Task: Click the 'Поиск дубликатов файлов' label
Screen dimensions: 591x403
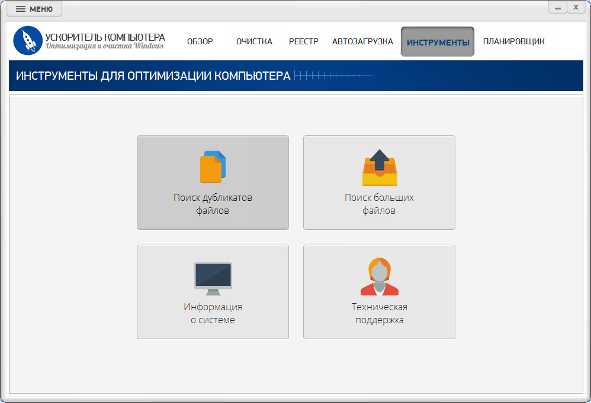Action: (213, 204)
